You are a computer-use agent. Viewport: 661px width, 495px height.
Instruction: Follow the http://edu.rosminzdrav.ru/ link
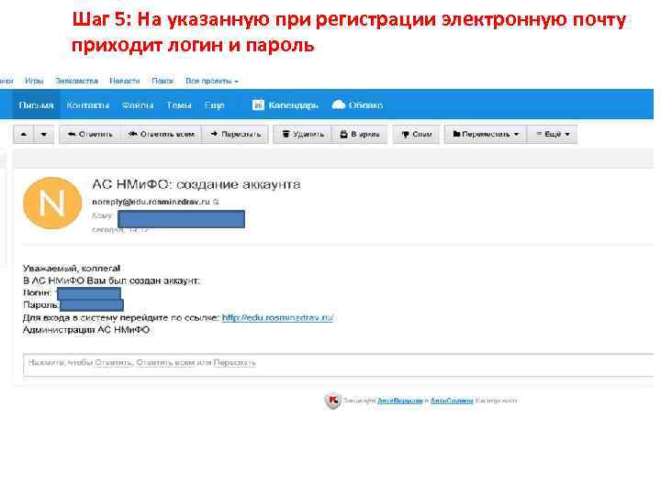pyautogui.click(x=277, y=317)
